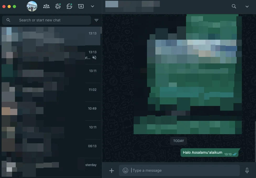Open the contact info header
The width and height of the screenshot is (256, 178).
(133, 7)
